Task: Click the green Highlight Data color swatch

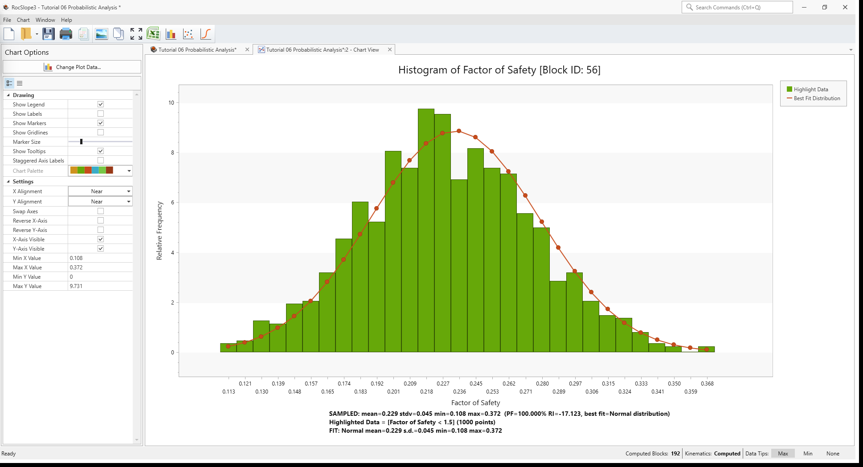Action: (x=789, y=89)
